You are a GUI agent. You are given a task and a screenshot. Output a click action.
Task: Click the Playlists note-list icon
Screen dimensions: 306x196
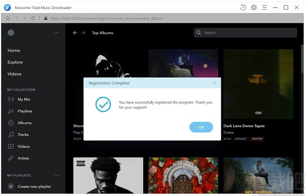click(11, 111)
